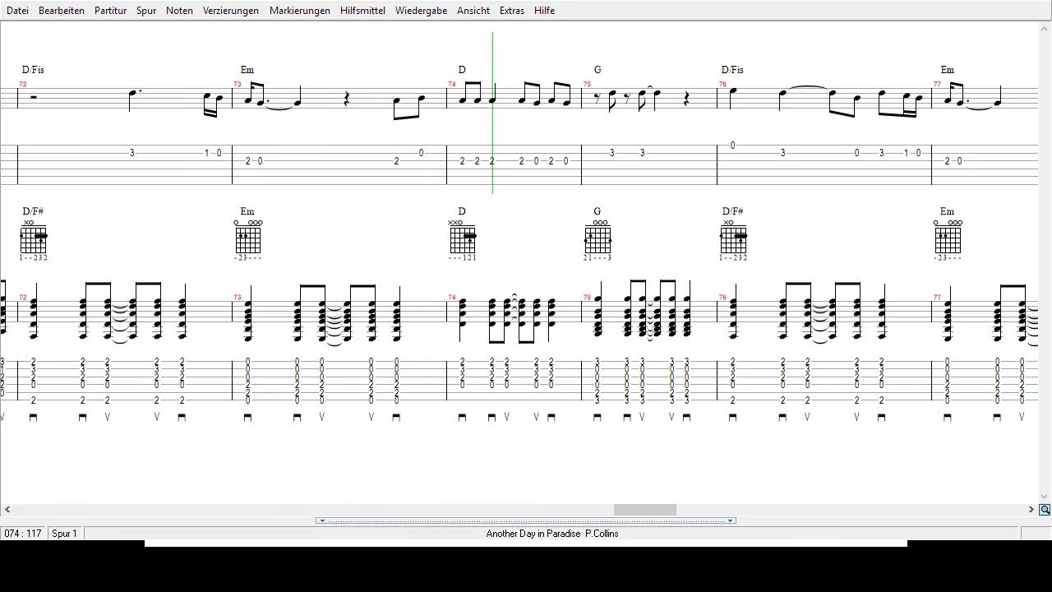Select the D/Fis chord label at measure 72
The width and height of the screenshot is (1052, 592).
pos(33,70)
